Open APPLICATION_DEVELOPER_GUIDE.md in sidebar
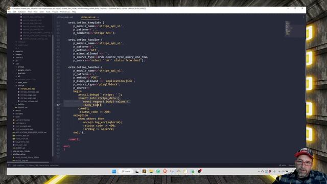This screenshot has width=327, height=184. tap(31, 132)
